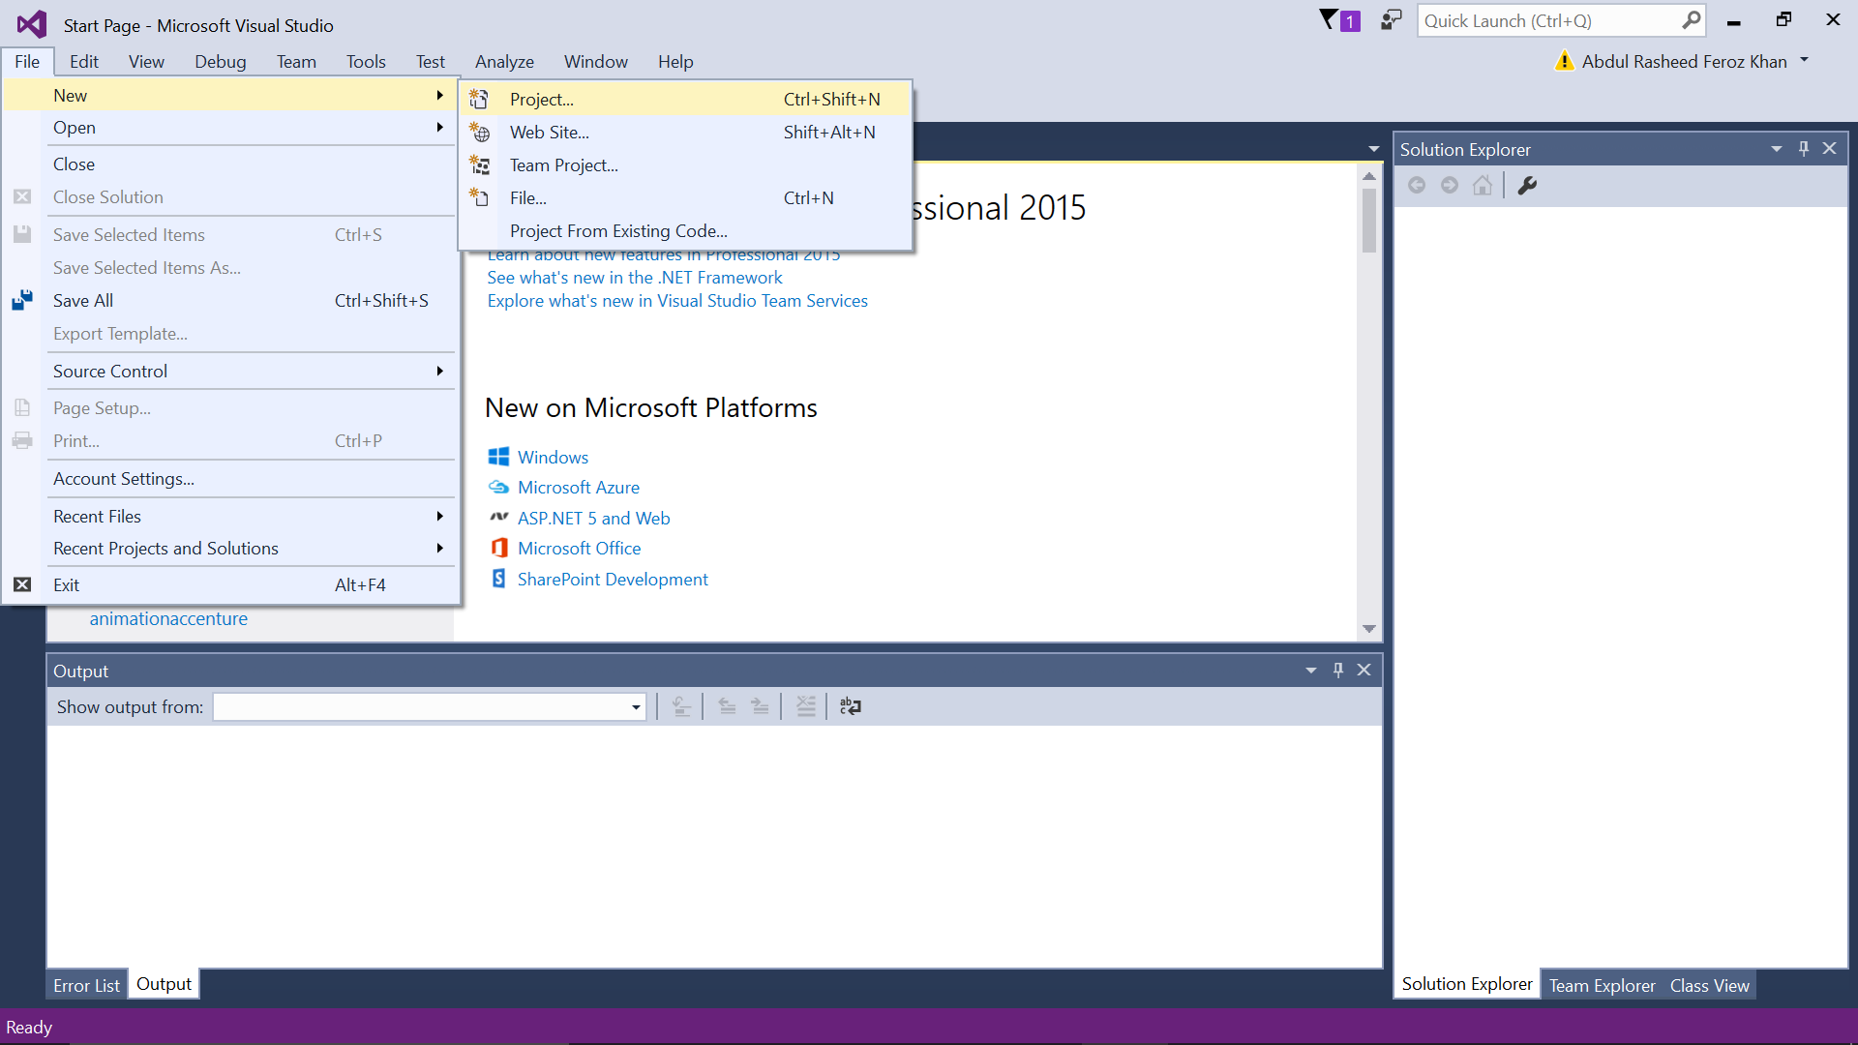1858x1045 pixels.
Task: Open Explore Visual Studio Team Services link
Action: click(x=677, y=300)
